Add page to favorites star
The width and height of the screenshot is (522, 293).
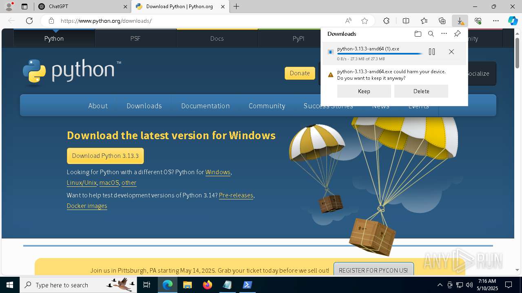pos(365,21)
